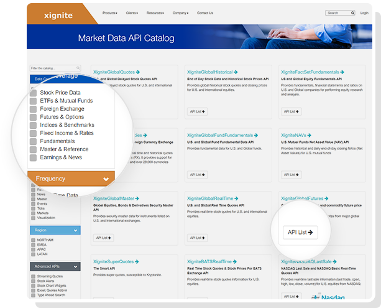Screen dimensions: 381x308
Task: Check the Fixed Income & Rates checkbox
Action: tap(34, 133)
